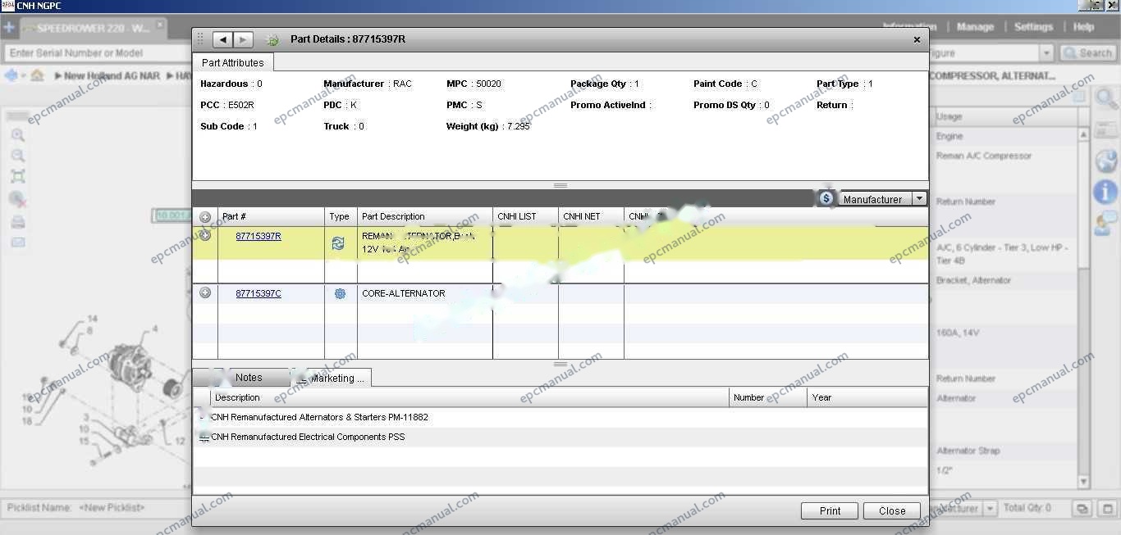Click the Type column header
1121x535 pixels.
(341, 216)
